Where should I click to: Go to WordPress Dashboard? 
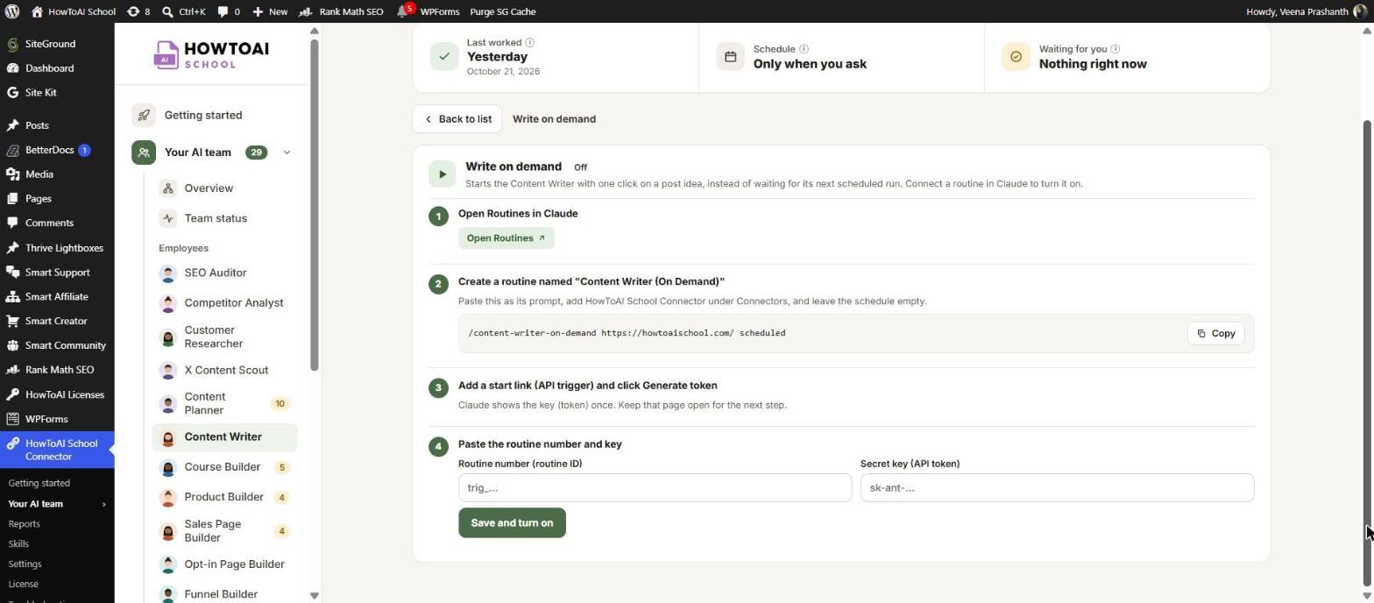(x=57, y=68)
